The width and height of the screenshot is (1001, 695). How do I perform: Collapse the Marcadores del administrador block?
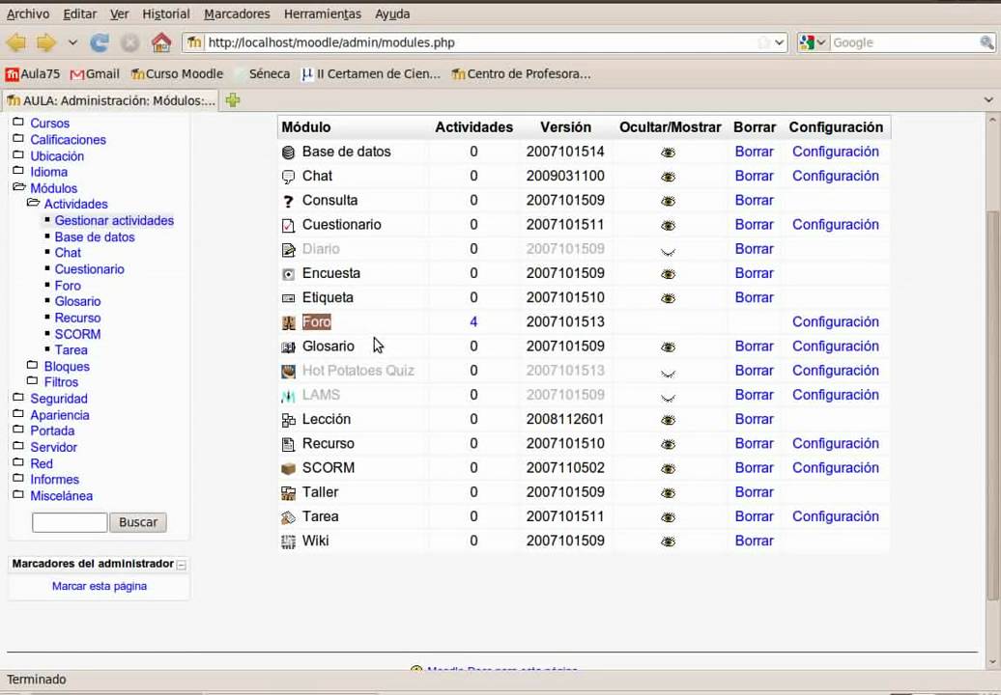[182, 565]
